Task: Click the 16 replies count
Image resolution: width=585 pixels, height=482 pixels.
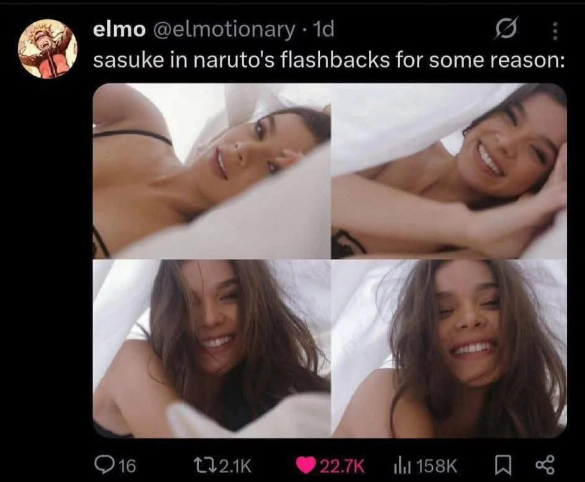Action: point(127,466)
